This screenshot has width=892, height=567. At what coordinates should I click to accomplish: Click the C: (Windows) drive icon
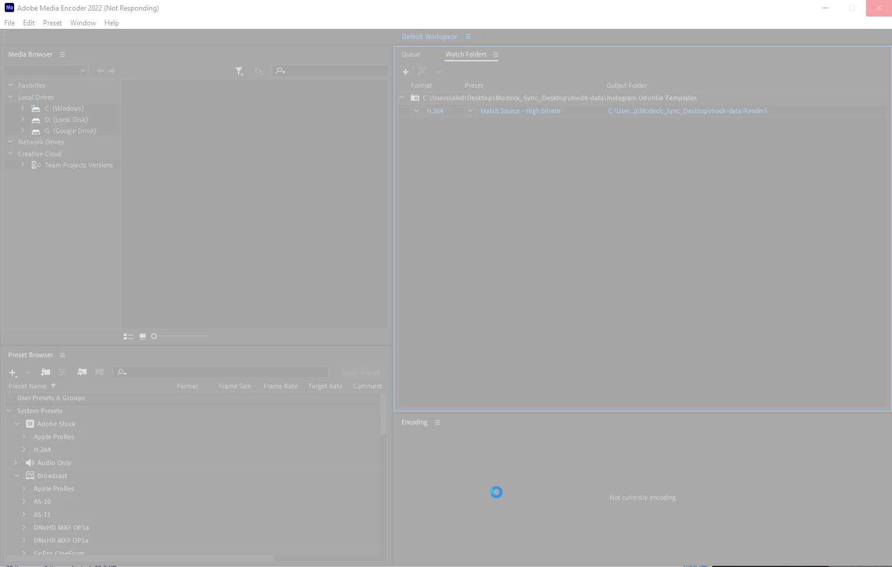(36, 108)
